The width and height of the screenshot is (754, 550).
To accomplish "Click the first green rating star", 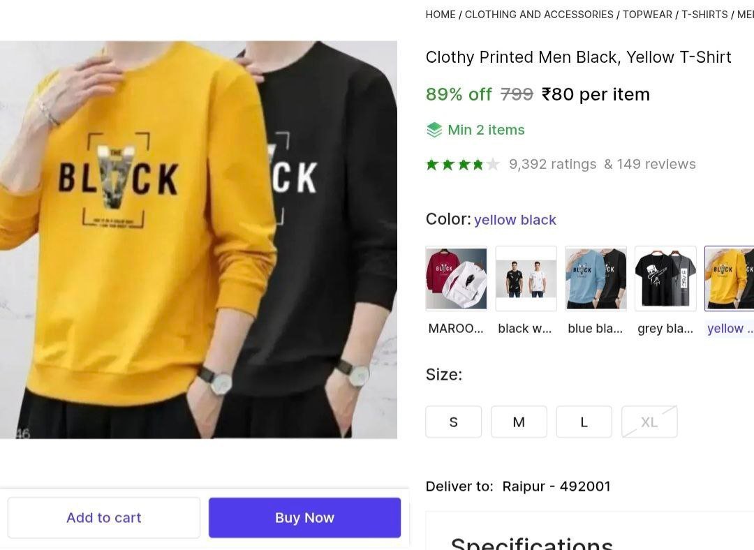I will [x=431, y=164].
